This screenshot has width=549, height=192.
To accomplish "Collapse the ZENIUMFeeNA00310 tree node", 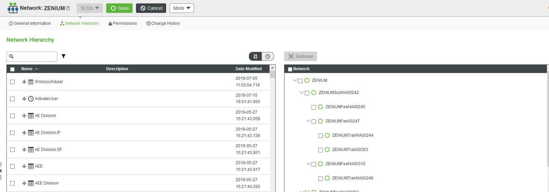I will tap(309, 164).
